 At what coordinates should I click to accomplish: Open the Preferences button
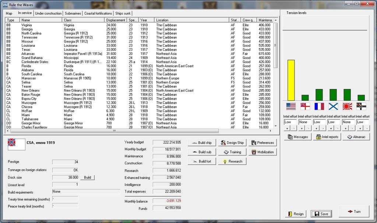point(263,142)
